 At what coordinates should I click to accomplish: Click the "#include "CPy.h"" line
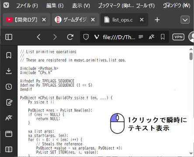tap(36, 72)
